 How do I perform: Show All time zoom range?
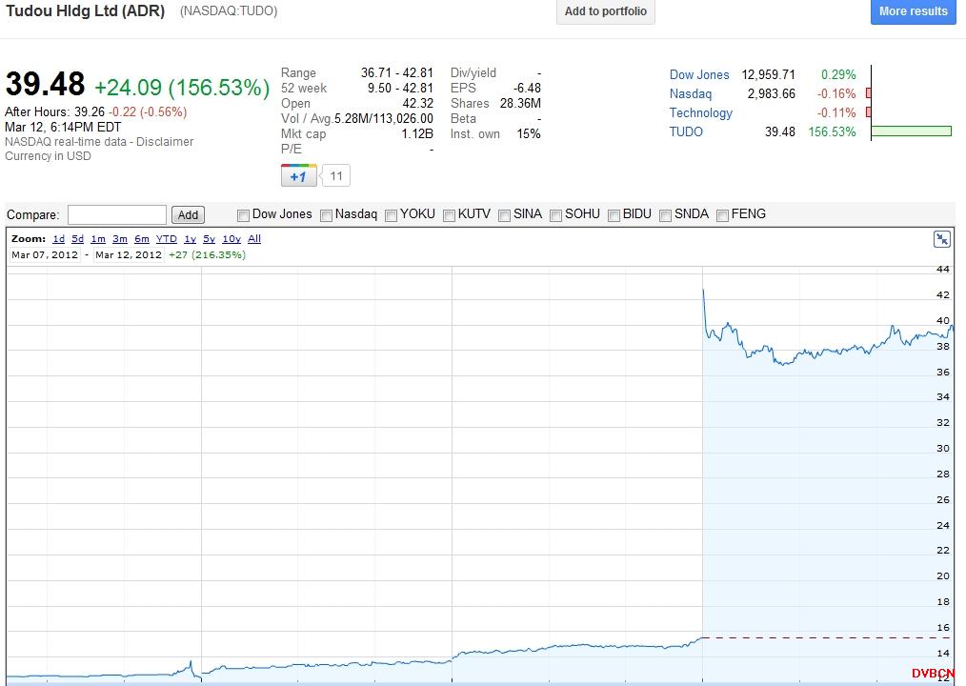[x=254, y=239]
